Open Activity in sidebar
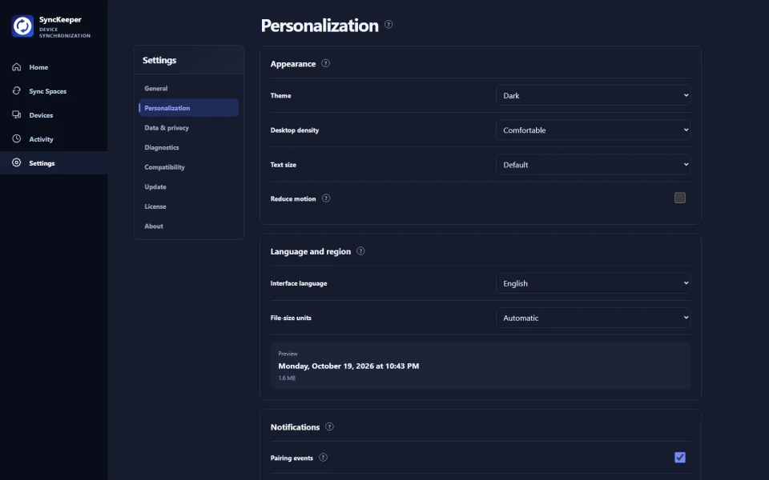This screenshot has height=480, width=769. [54, 139]
